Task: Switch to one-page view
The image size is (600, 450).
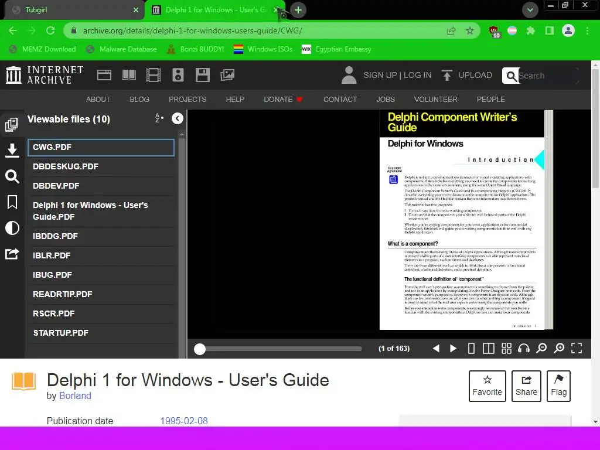Action: click(471, 348)
